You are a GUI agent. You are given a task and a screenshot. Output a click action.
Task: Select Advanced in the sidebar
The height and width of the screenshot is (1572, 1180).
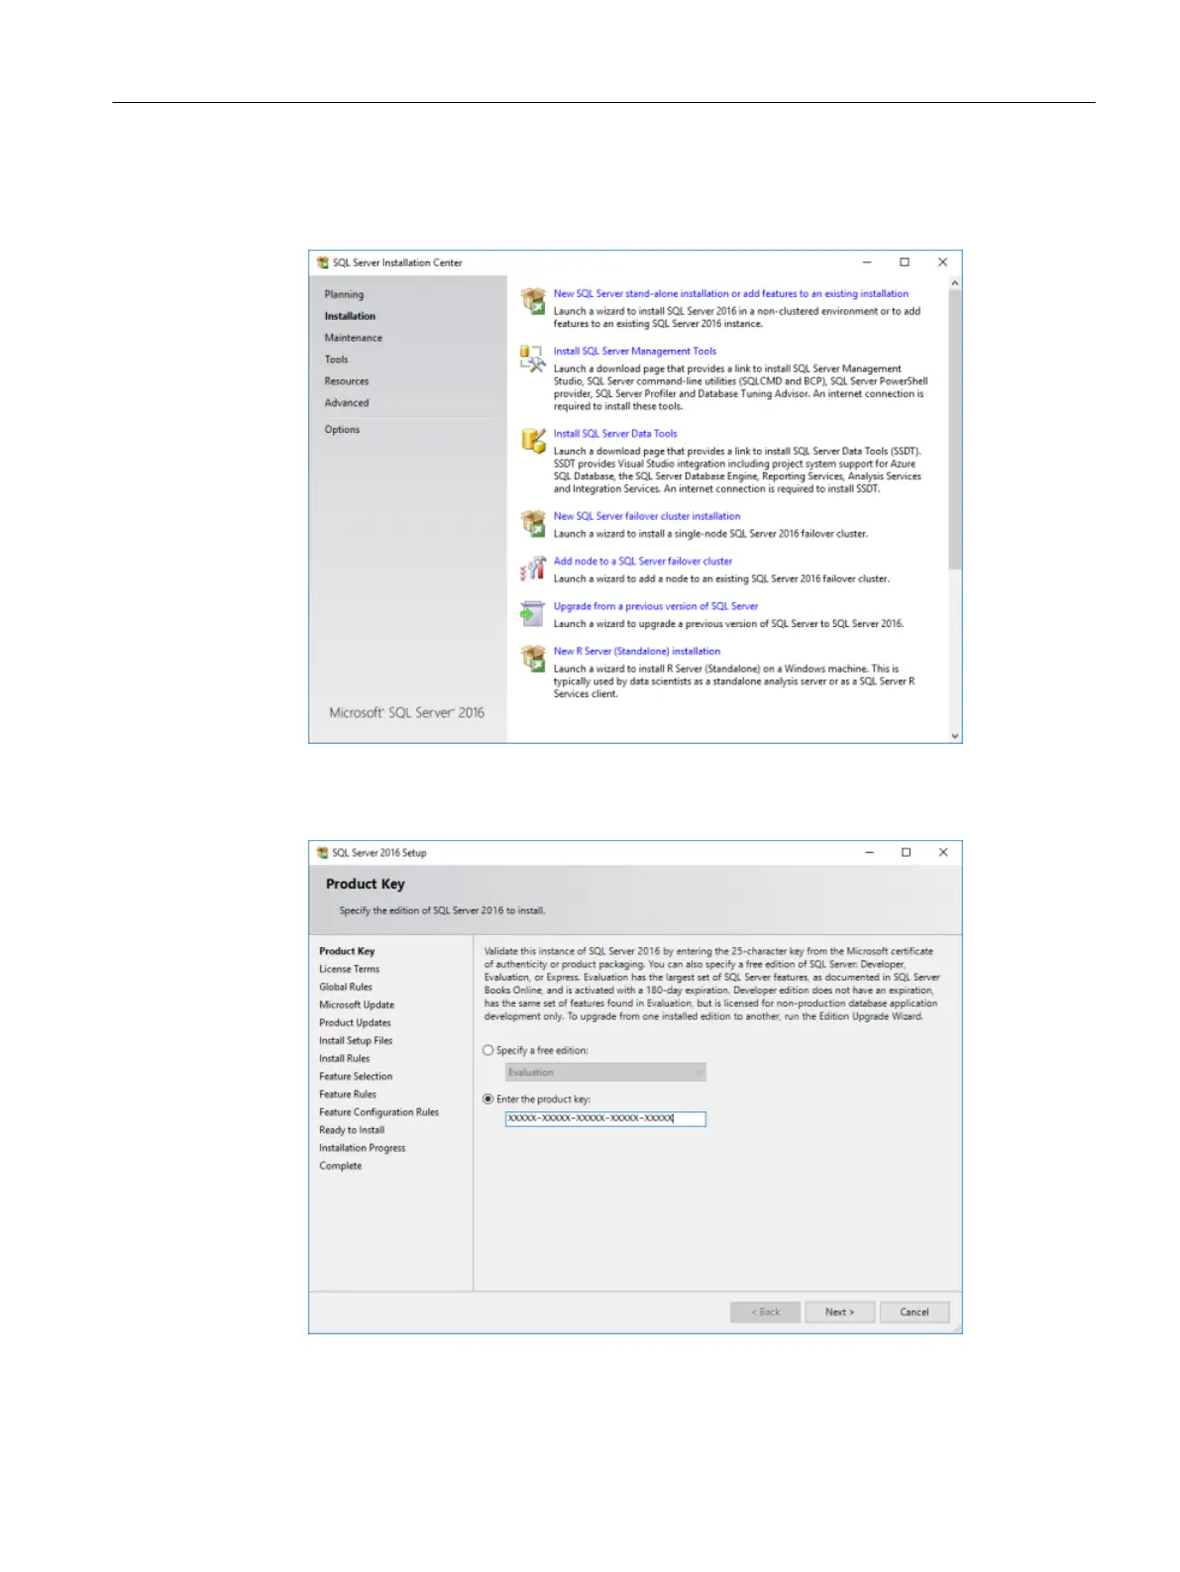point(346,403)
